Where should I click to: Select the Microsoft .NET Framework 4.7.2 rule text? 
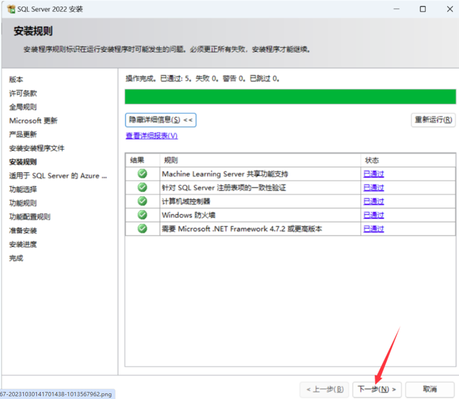point(242,229)
